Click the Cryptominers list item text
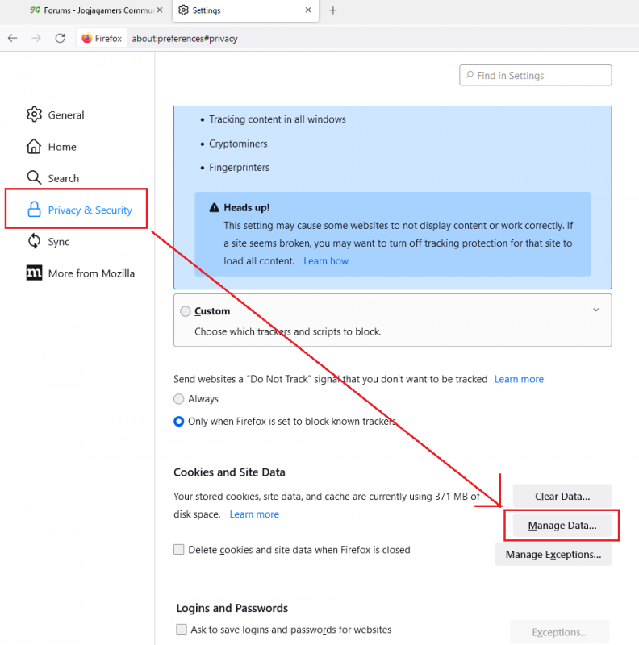This screenshot has height=645, width=639. tap(238, 144)
